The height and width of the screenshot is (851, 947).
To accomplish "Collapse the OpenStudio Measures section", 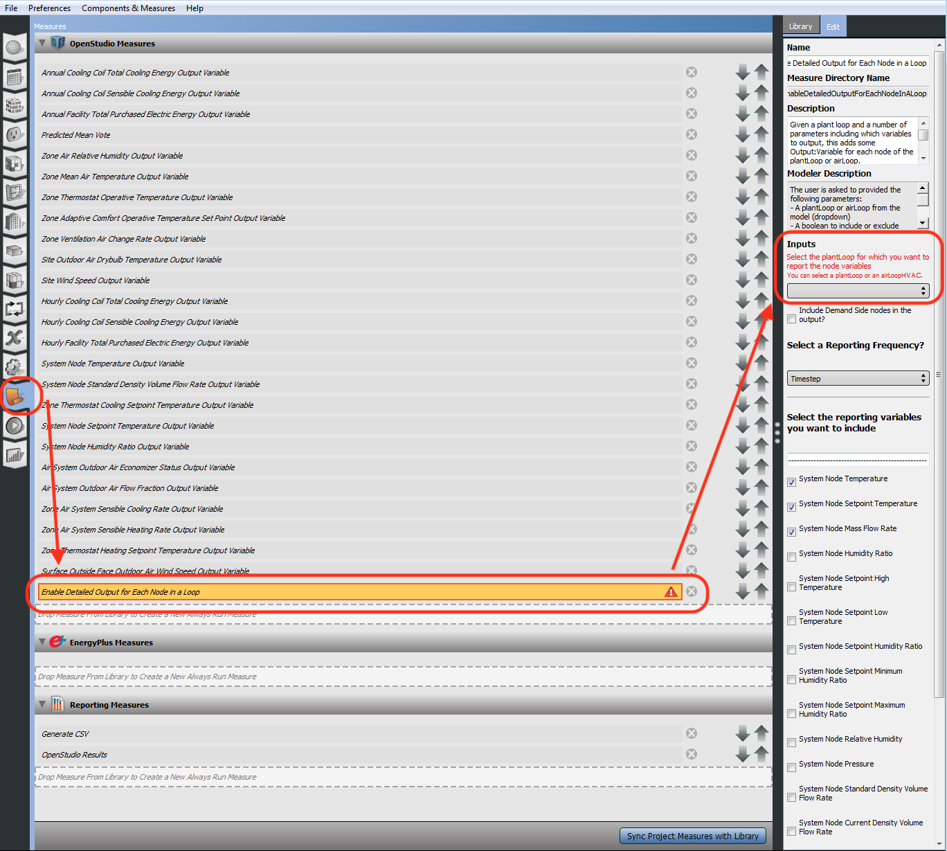I will (42, 43).
